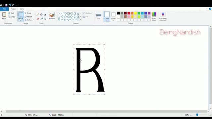This screenshot has width=212, height=119.
Task: Select the Magnifier tool
Action: [45, 19]
